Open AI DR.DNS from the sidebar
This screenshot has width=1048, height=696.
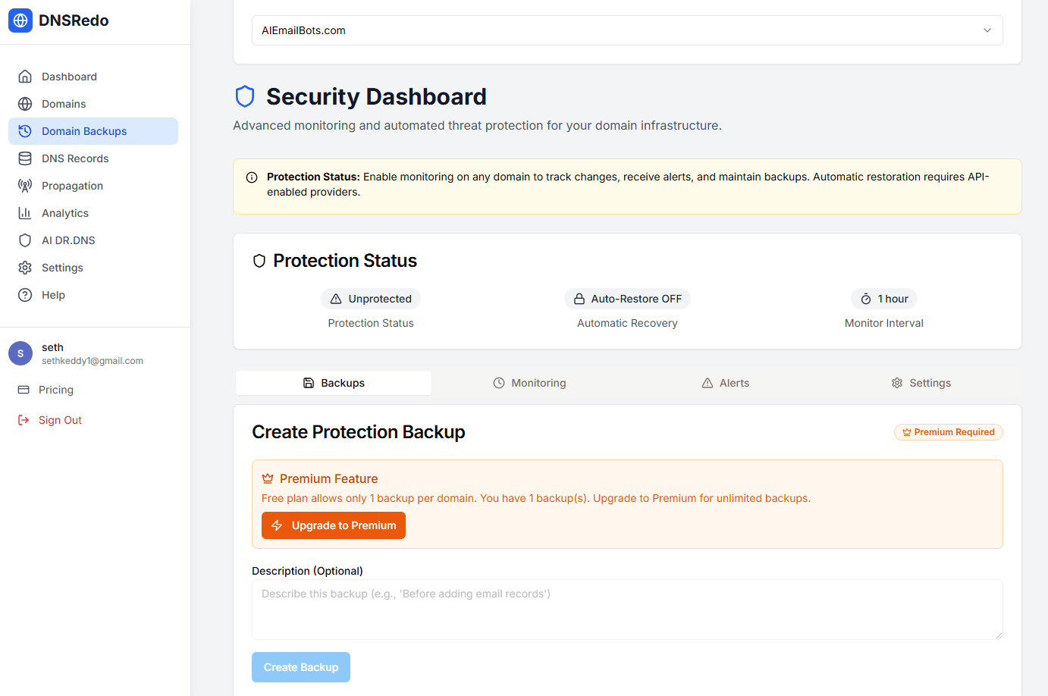click(x=93, y=240)
